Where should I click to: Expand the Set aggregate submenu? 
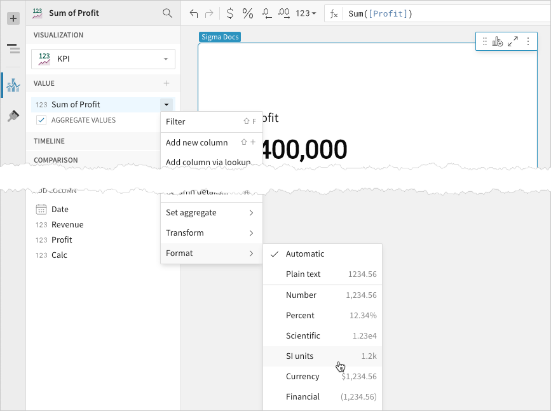pyautogui.click(x=211, y=213)
